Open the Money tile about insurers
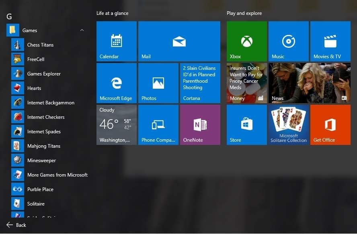This screenshot has height=234, width=357. (246, 83)
